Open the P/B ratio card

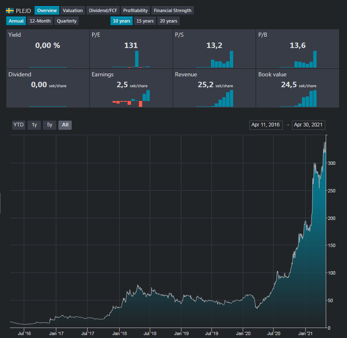[298, 49]
